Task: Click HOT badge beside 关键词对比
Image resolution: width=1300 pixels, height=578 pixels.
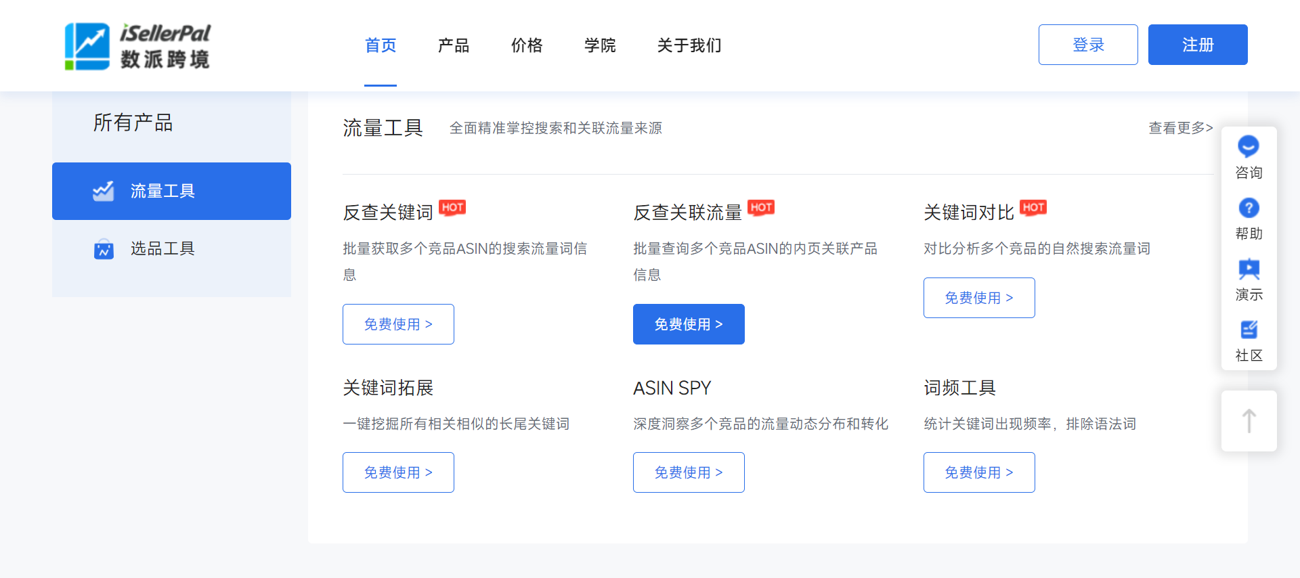Action: [1033, 207]
